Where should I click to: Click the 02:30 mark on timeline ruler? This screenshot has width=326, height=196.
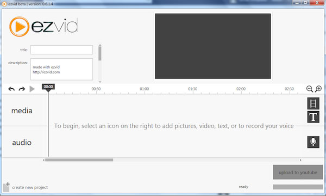point(289,89)
